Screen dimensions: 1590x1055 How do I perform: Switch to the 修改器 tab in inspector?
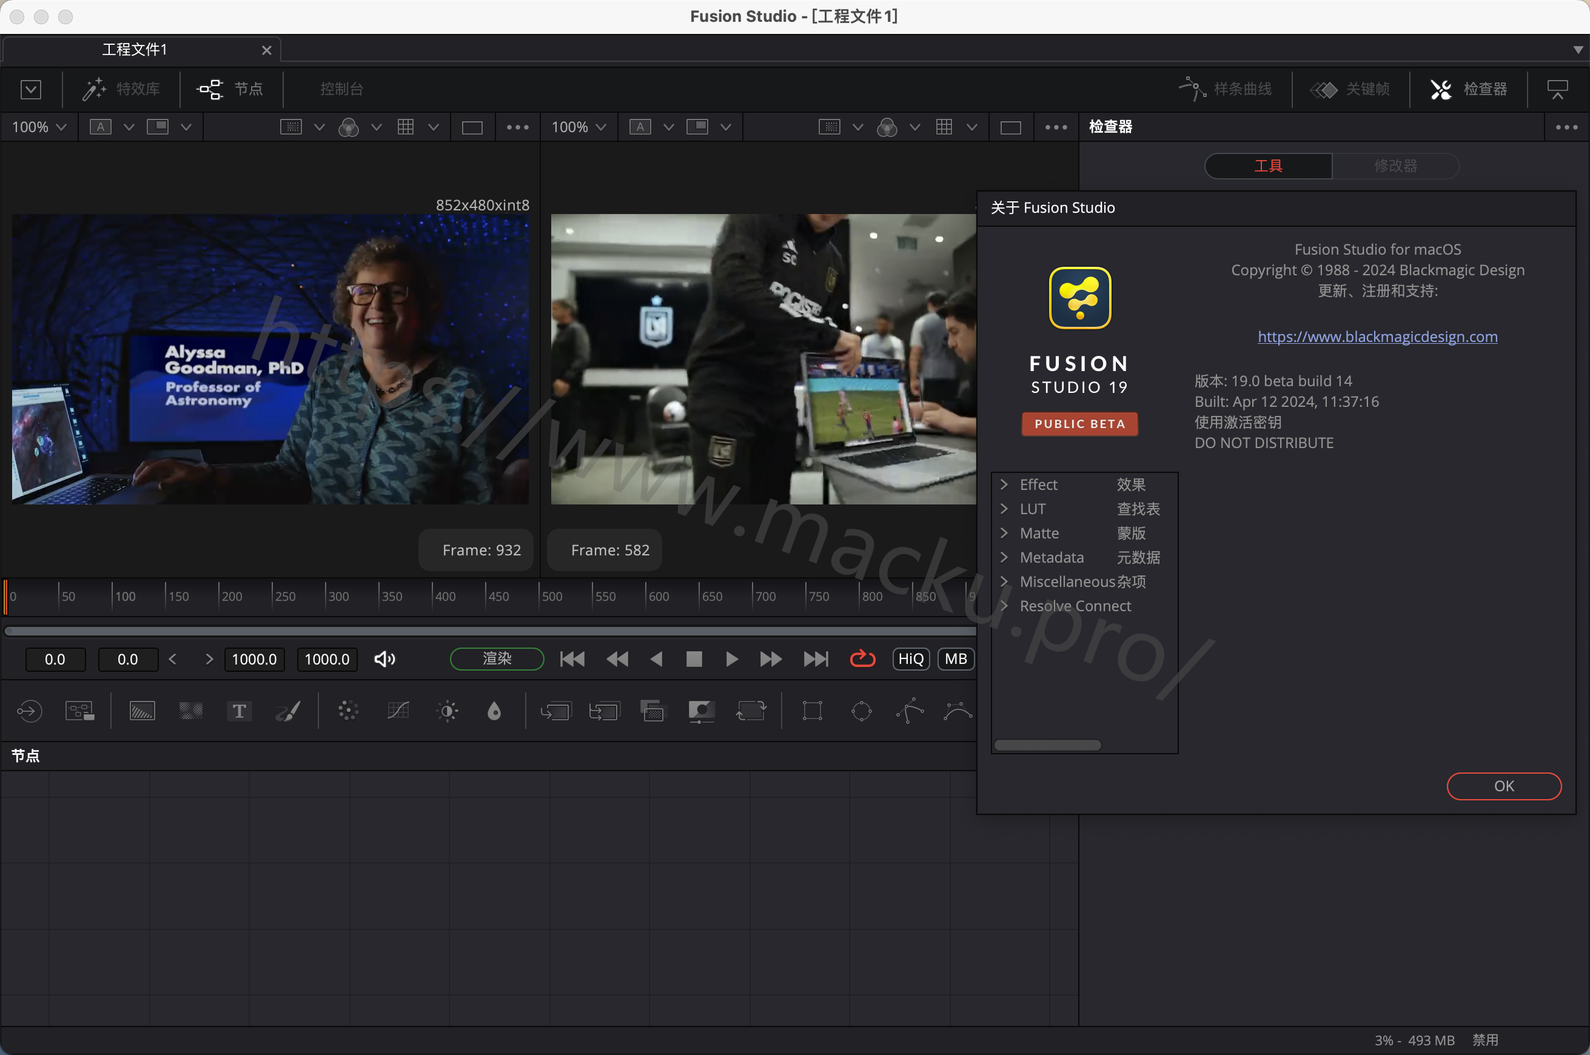coord(1395,166)
